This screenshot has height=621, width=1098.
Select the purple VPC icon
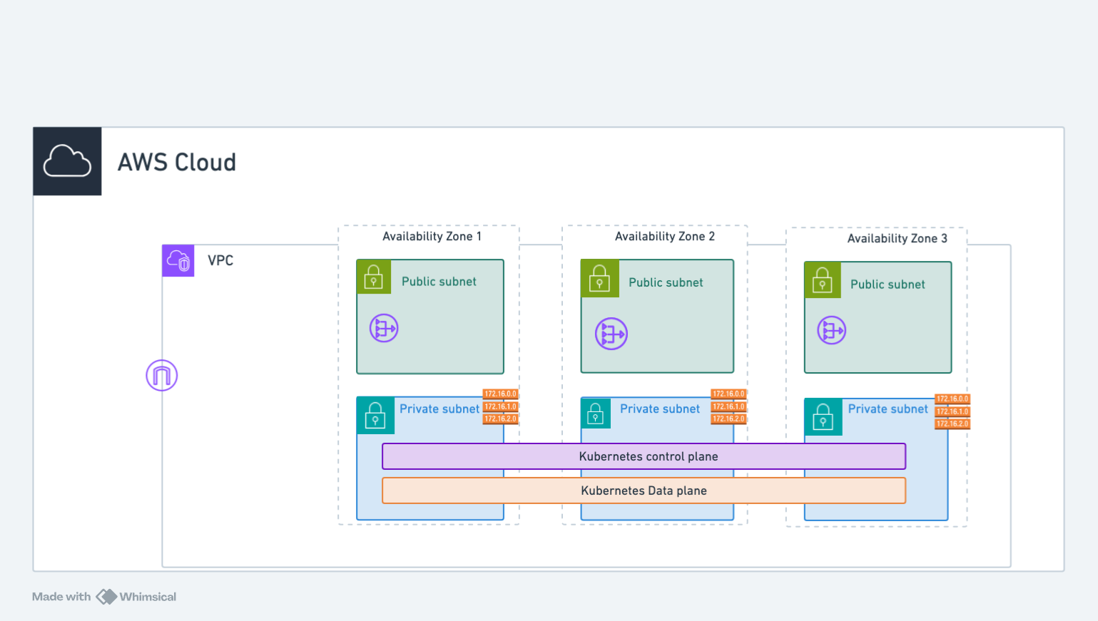(178, 261)
